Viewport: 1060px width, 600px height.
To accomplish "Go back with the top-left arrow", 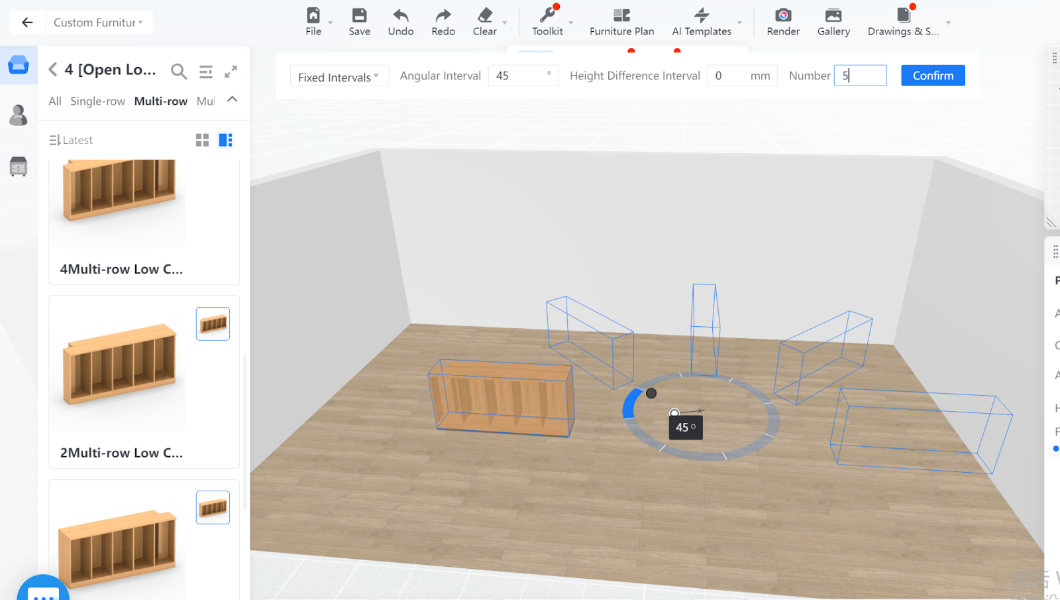I will pyautogui.click(x=27, y=23).
